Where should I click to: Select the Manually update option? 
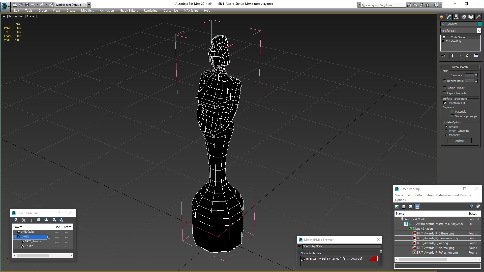click(446, 135)
